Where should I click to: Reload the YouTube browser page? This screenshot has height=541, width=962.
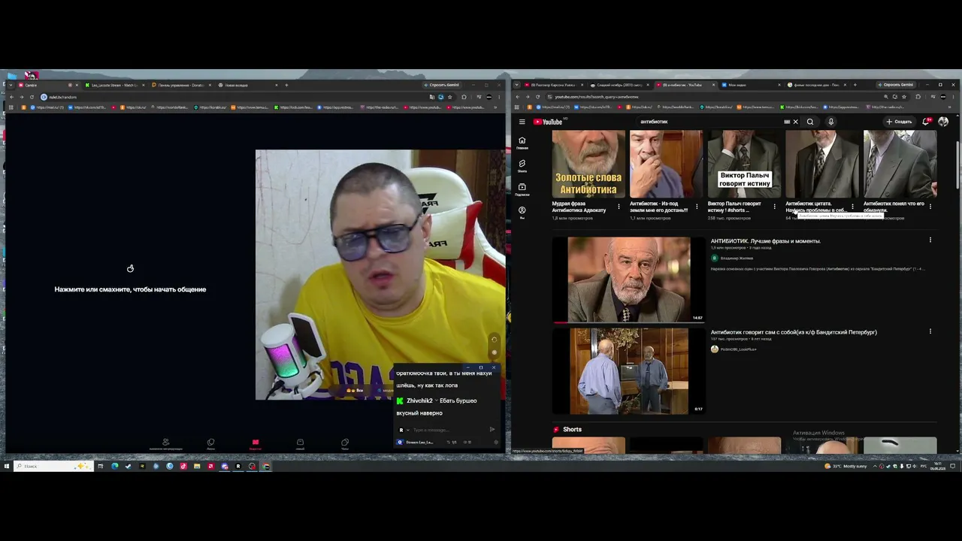pos(537,97)
